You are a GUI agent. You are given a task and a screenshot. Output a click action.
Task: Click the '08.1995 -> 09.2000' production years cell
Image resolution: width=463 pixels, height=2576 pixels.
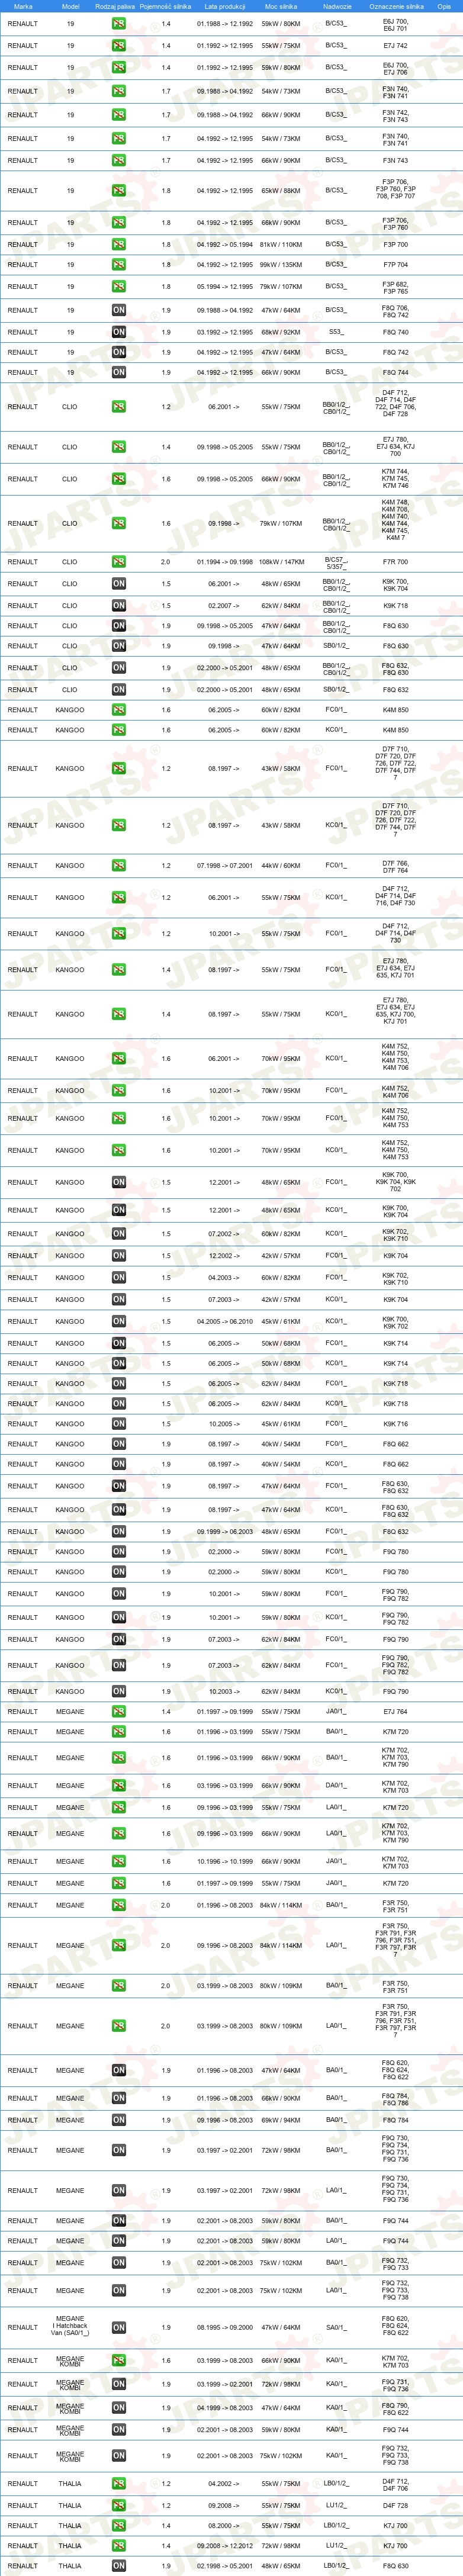[225, 2327]
